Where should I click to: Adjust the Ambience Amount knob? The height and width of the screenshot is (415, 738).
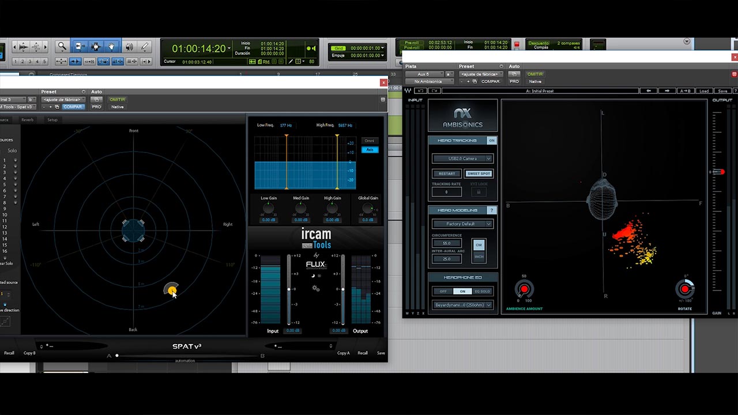pyautogui.click(x=524, y=289)
